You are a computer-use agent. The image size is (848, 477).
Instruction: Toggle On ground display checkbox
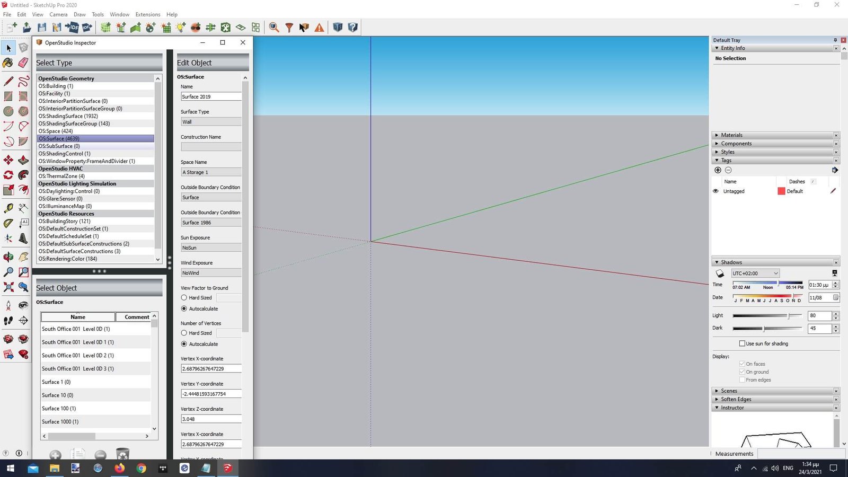click(x=742, y=372)
